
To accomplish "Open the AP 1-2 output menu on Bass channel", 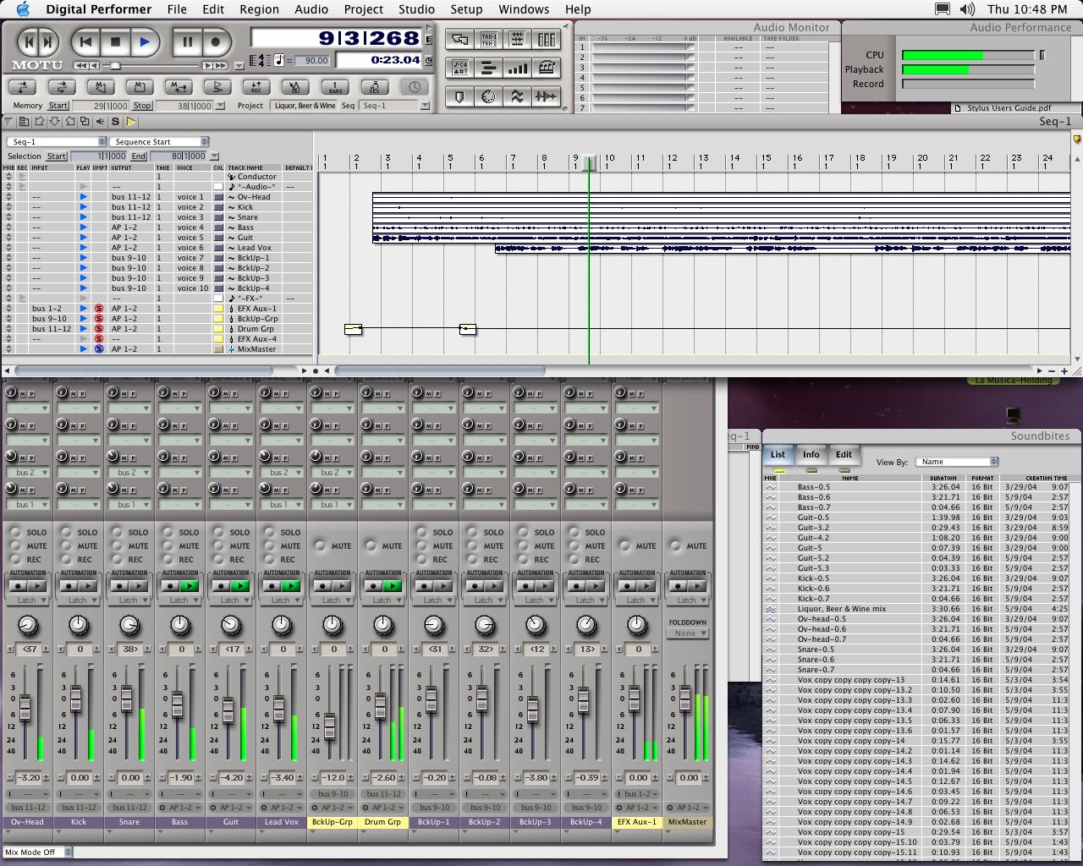I will pyautogui.click(x=179, y=808).
